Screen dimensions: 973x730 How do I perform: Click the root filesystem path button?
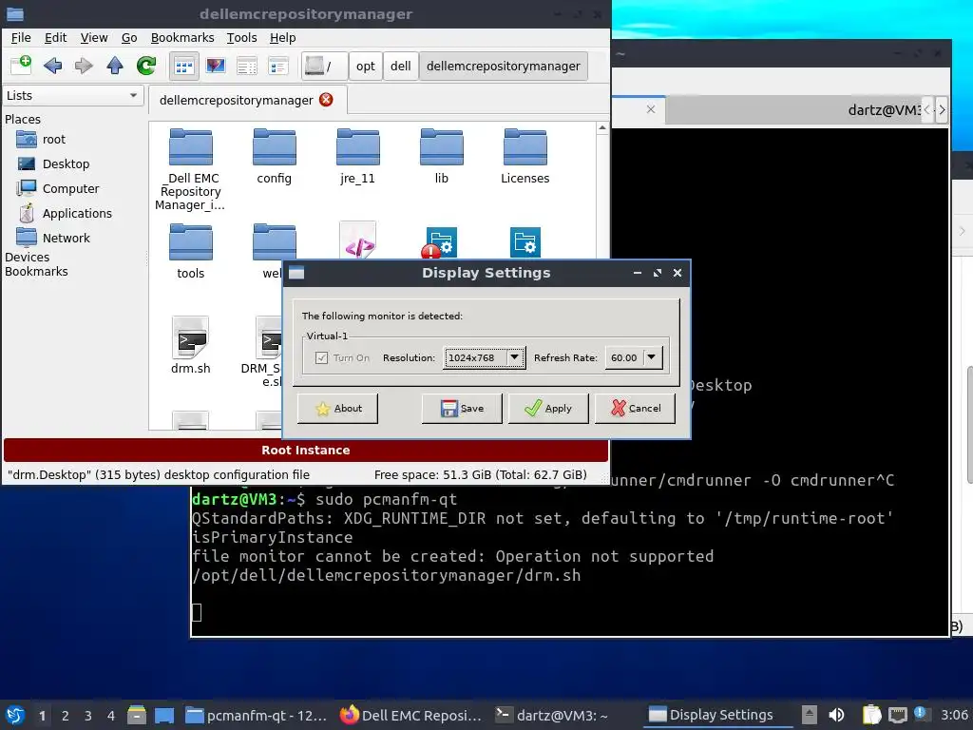click(x=324, y=66)
